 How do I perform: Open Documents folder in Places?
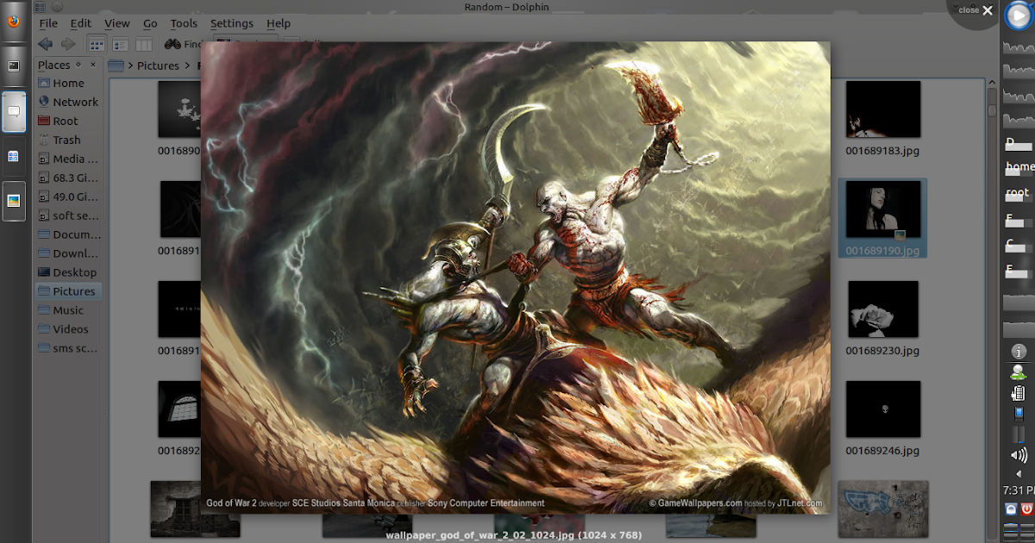[x=68, y=234]
